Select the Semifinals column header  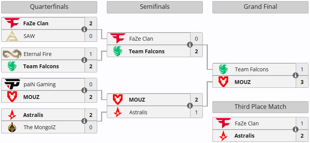click(x=155, y=7)
